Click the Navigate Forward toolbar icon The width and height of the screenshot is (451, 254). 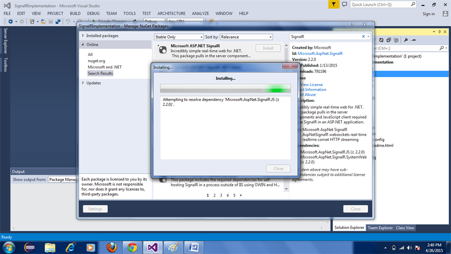click(22, 22)
